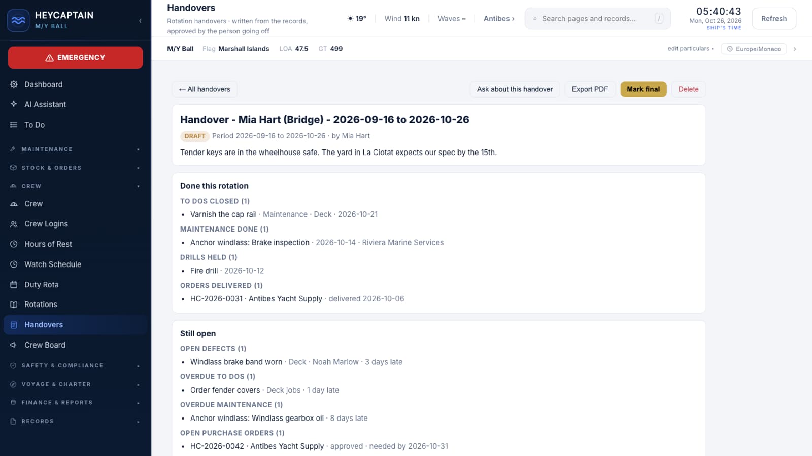Image resolution: width=812 pixels, height=456 pixels.
Task: Select the Hours of Rest clock icon
Action: coord(14,244)
